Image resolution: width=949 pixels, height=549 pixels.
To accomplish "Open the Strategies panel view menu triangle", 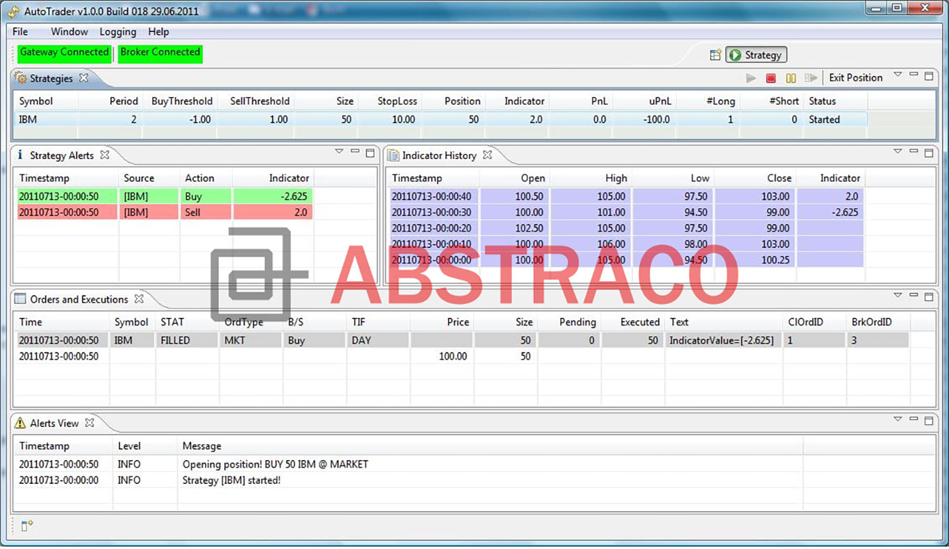I will [x=898, y=74].
